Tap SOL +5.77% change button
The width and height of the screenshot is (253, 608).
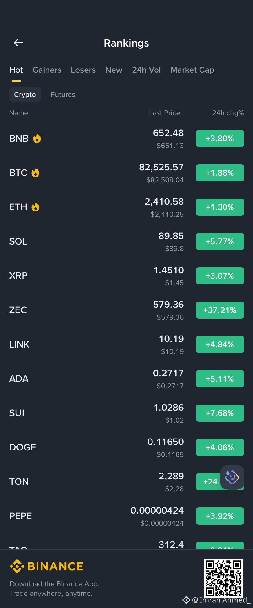[x=220, y=241]
